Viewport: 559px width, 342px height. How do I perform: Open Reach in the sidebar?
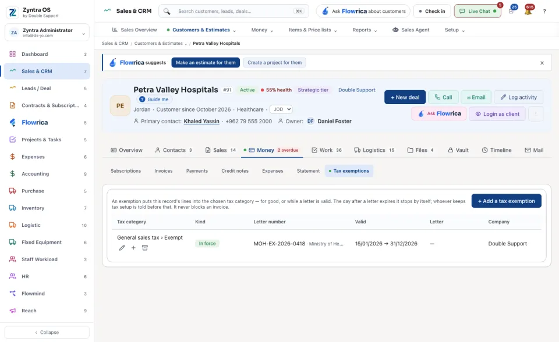click(47, 311)
